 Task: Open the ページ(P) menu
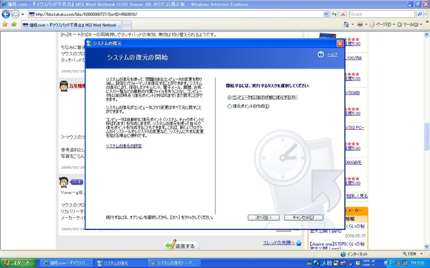click(x=382, y=25)
